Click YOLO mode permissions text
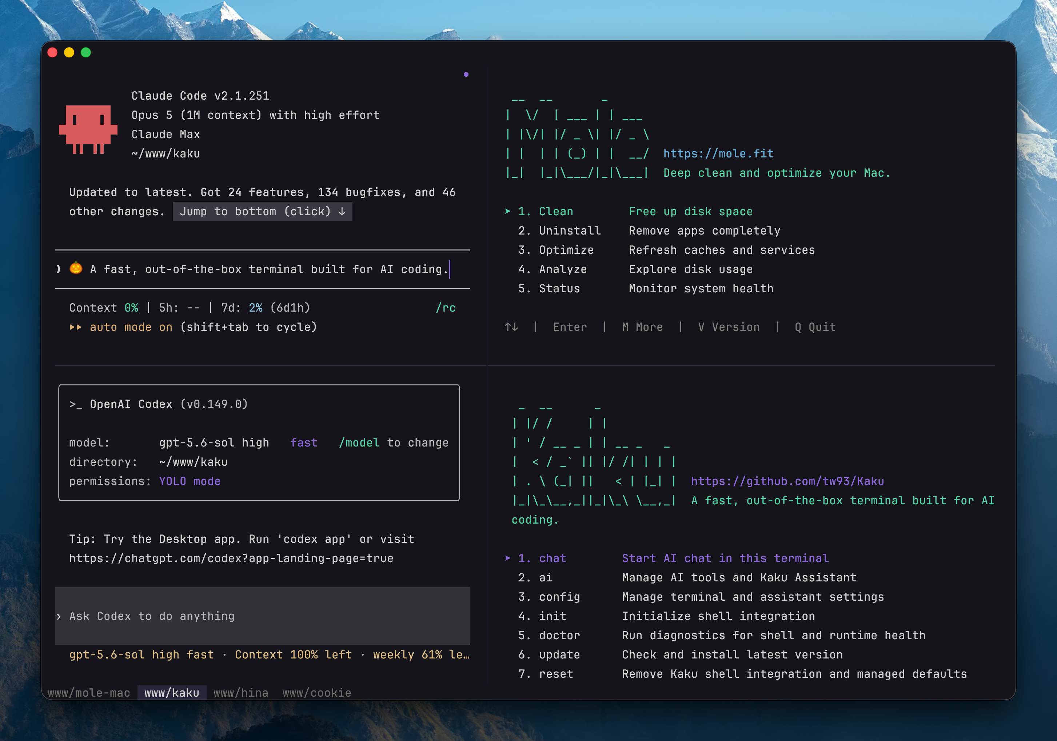 tap(190, 481)
